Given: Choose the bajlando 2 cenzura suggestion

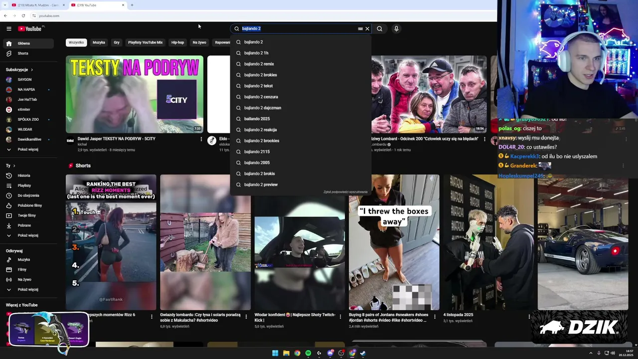Looking at the screenshot, I should click(301, 97).
